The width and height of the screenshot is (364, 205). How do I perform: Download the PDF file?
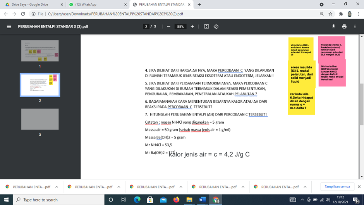pos(333,27)
